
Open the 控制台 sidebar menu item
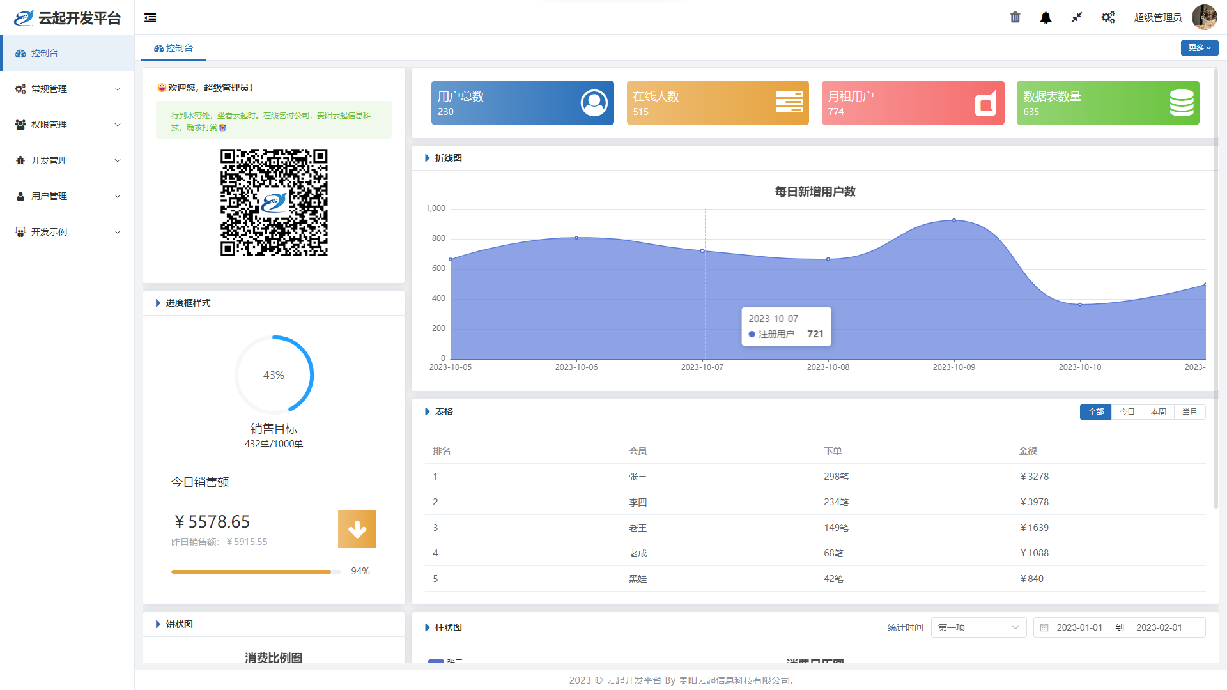(x=45, y=53)
